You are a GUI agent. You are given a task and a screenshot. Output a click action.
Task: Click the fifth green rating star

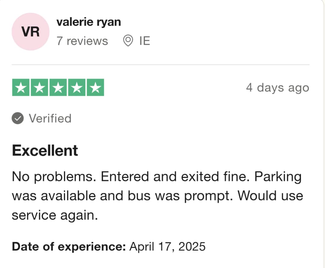pos(95,87)
